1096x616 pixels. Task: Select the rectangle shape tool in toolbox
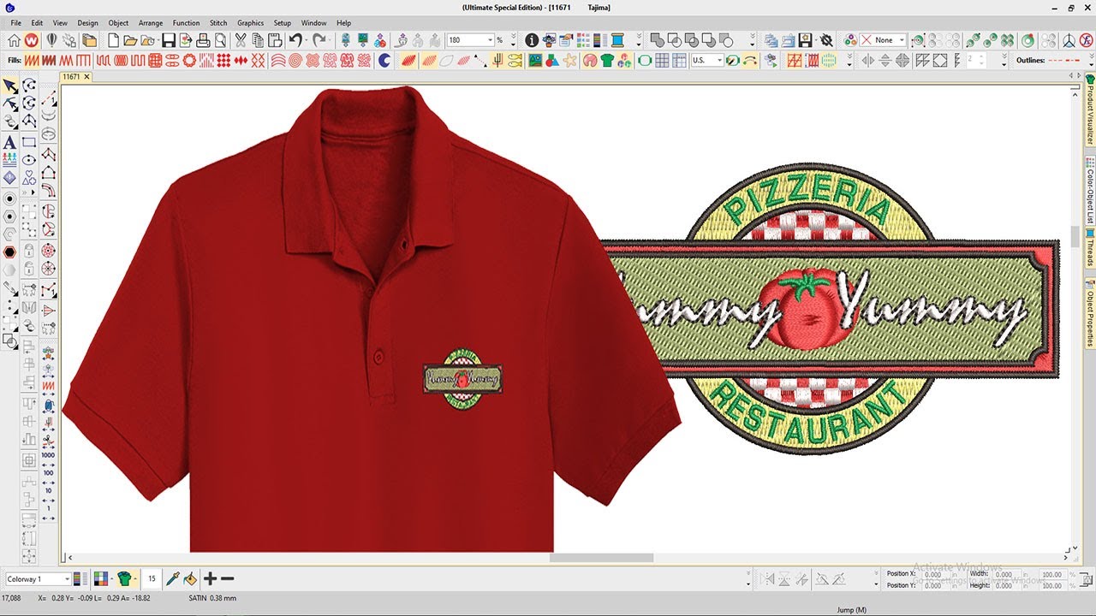tap(29, 142)
